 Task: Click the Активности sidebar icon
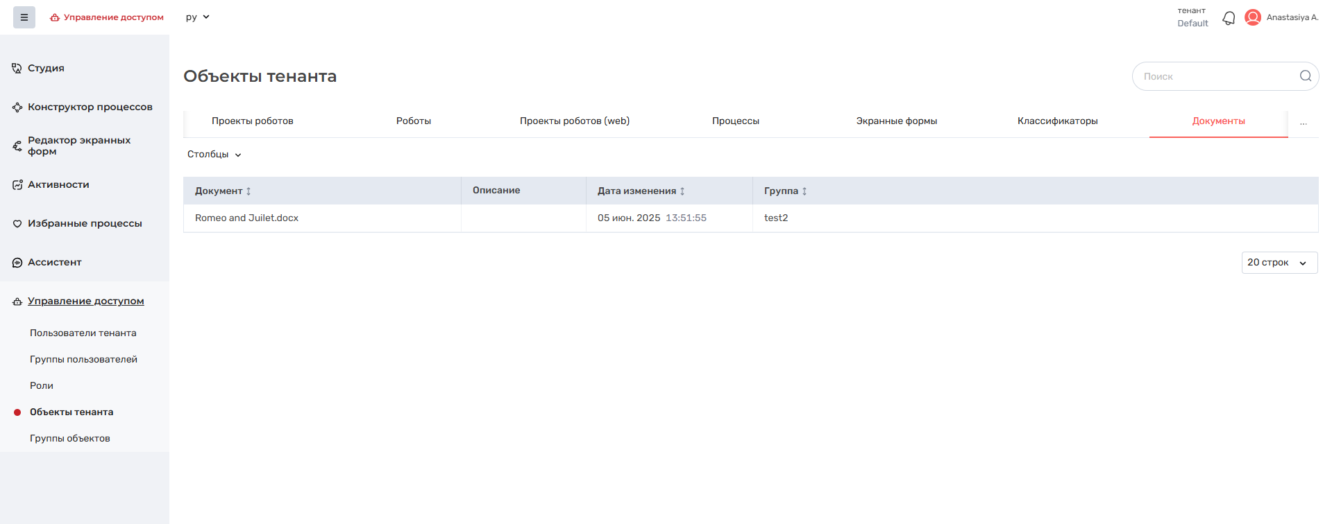click(17, 185)
